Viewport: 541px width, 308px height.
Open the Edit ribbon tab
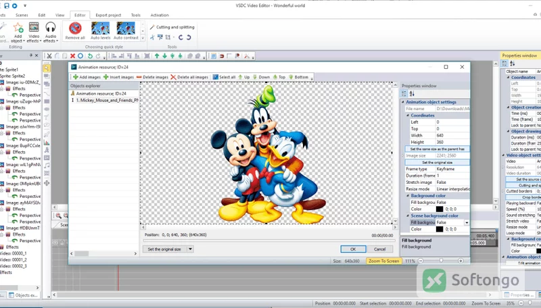pos(42,15)
